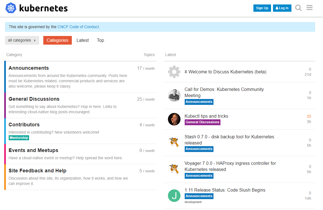Open the Mentorship subcategory tag
323x210 pixels.
point(19,138)
